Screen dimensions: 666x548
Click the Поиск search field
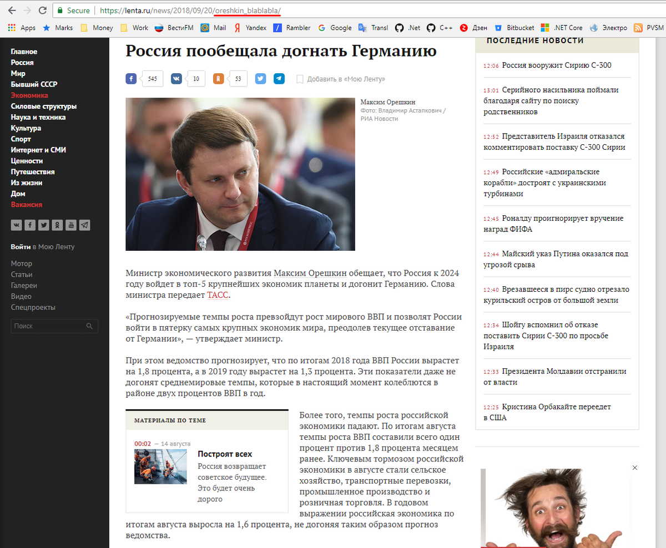54,326
